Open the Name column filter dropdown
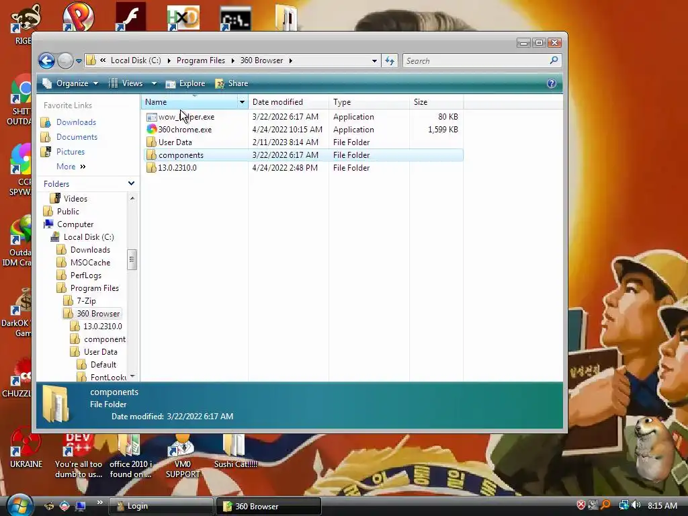Viewport: 688px width, 516px height. 242,102
